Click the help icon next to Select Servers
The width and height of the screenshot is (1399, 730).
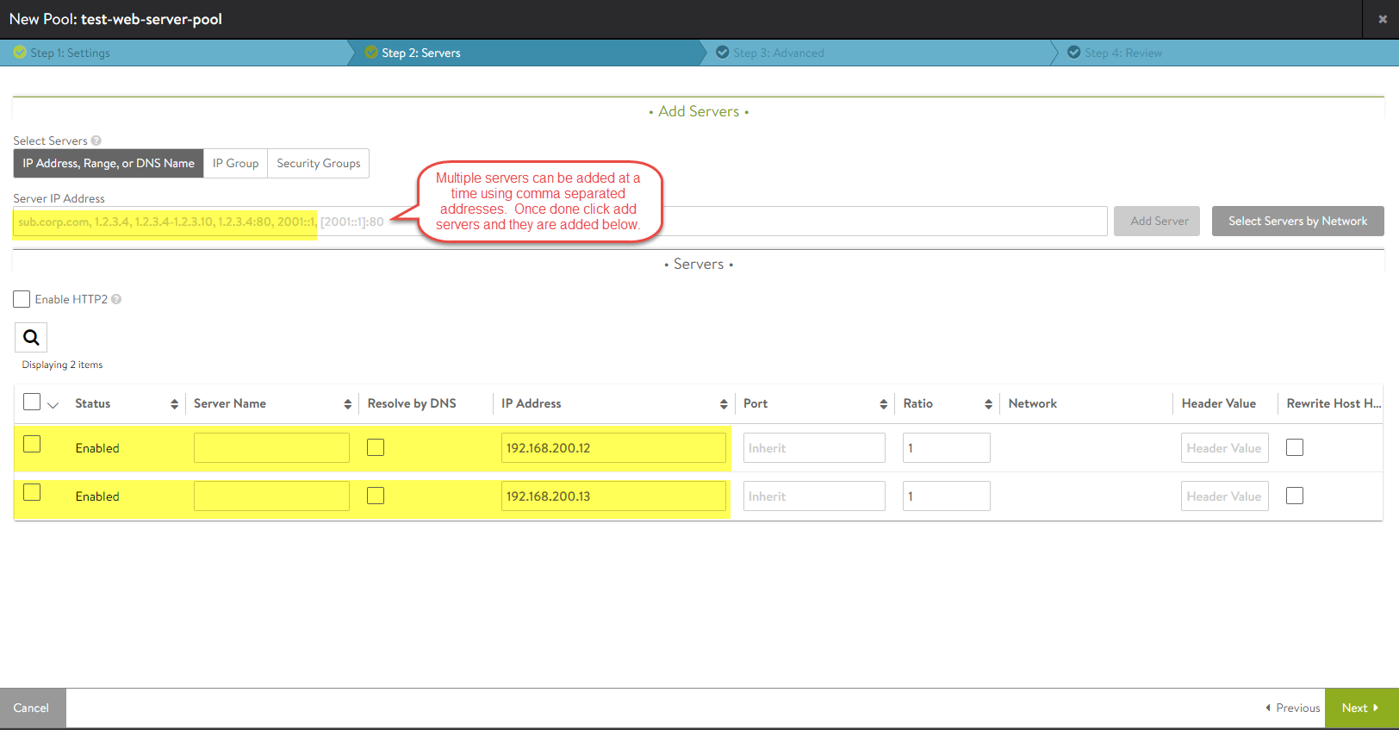tap(96, 140)
